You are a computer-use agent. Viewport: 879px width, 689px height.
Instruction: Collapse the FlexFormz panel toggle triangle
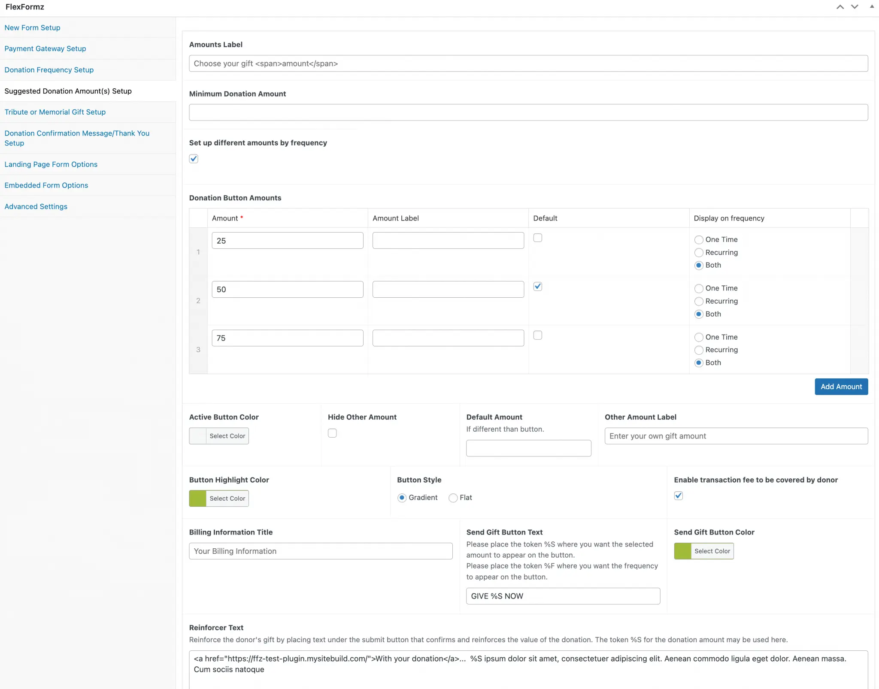pyautogui.click(x=872, y=7)
